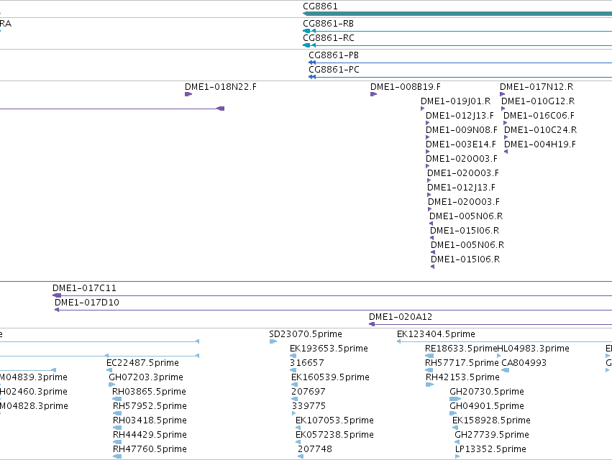This screenshot has height=460, width=612.
Task: Select EST label GH04901.5prime
Action: (487, 406)
